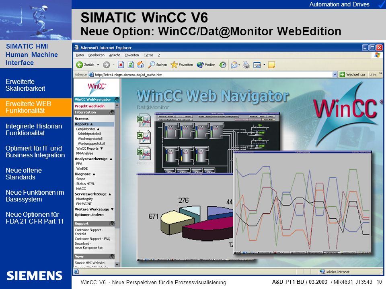Open Customer Support - FAQ link
386x289 pixels.
(x=92, y=238)
